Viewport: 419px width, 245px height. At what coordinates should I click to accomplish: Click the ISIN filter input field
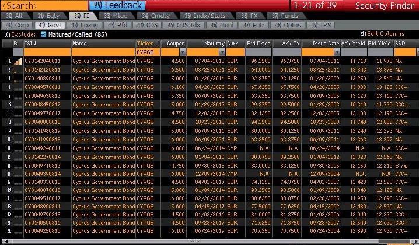pyautogui.click(x=47, y=52)
